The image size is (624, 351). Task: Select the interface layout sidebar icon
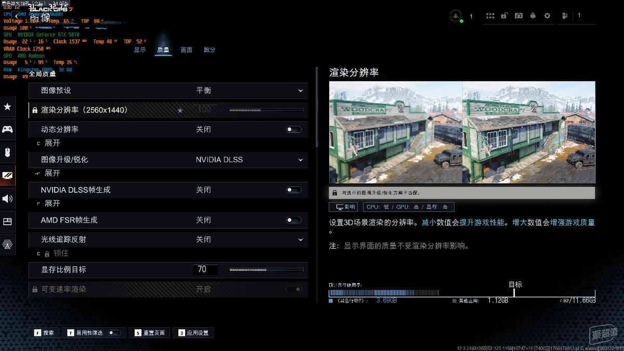[7, 221]
